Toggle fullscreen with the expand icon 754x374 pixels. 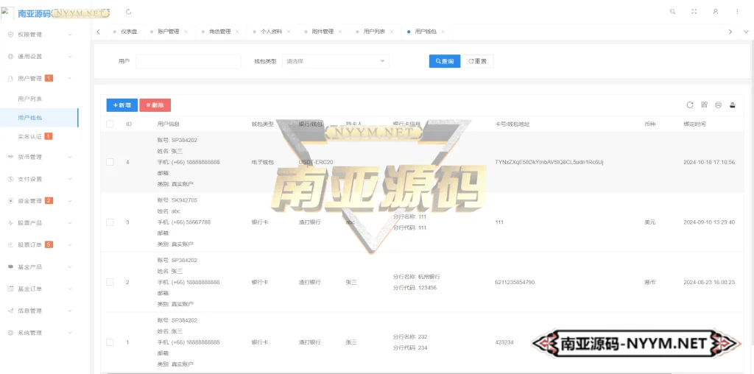pyautogui.click(x=694, y=12)
